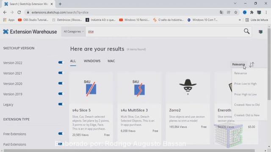
Task: Open the Apps shortcut in bookmarks bar
Action: [x=9, y=20]
